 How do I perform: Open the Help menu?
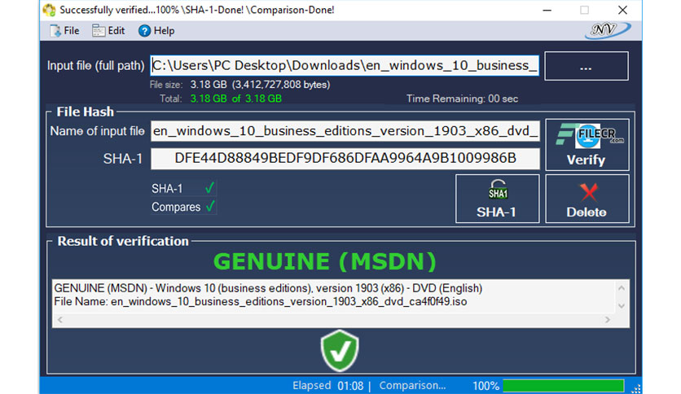pos(156,31)
